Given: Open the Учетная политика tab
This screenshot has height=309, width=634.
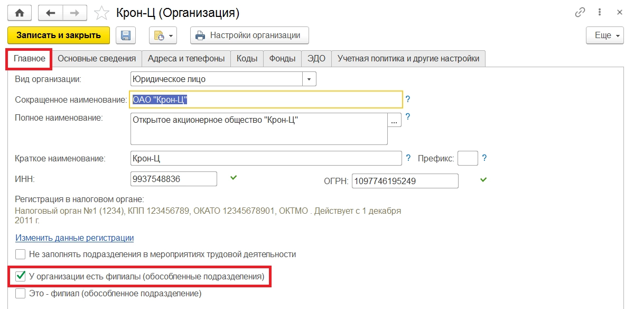Looking at the screenshot, I should [x=408, y=59].
